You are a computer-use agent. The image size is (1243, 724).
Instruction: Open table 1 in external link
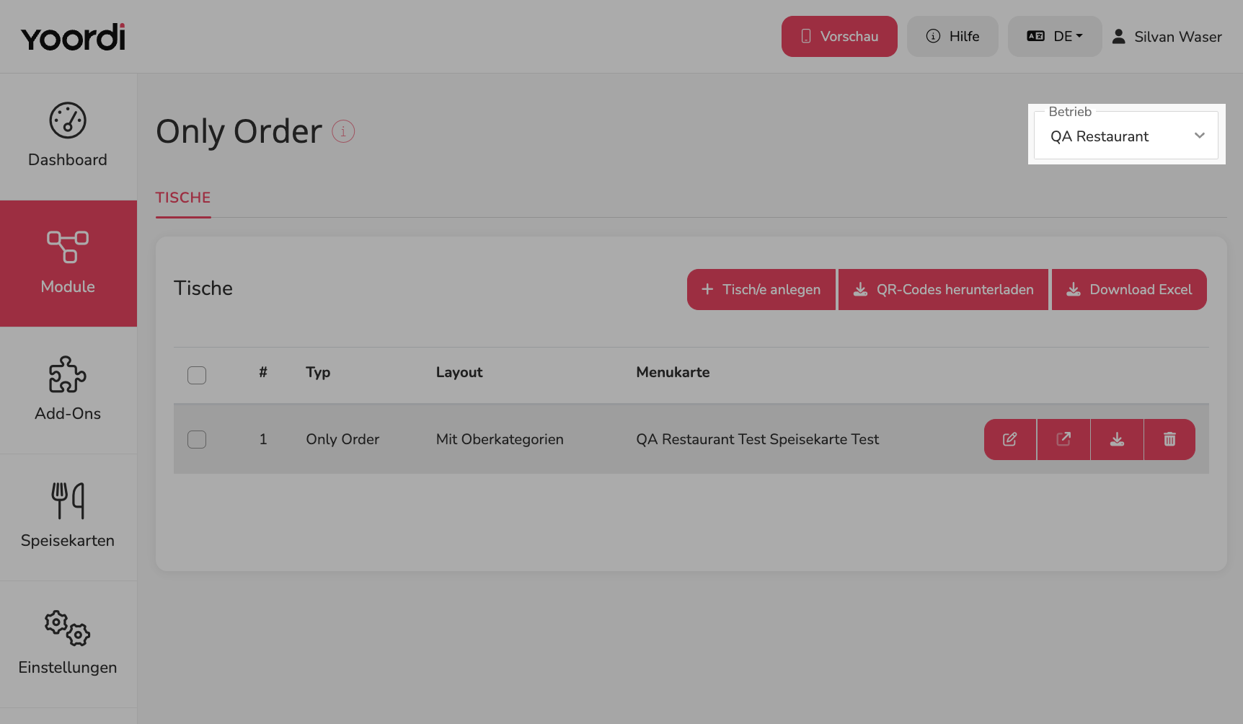point(1063,439)
